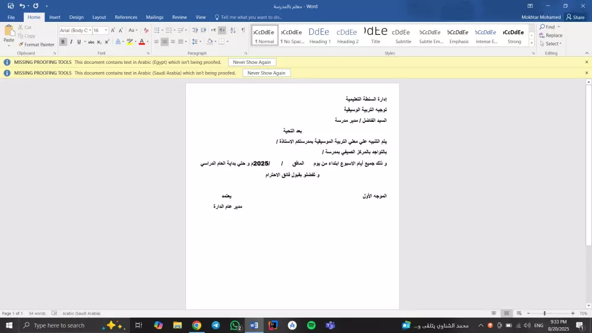Switch to Web Layout view
592x333 pixels.
(519, 313)
